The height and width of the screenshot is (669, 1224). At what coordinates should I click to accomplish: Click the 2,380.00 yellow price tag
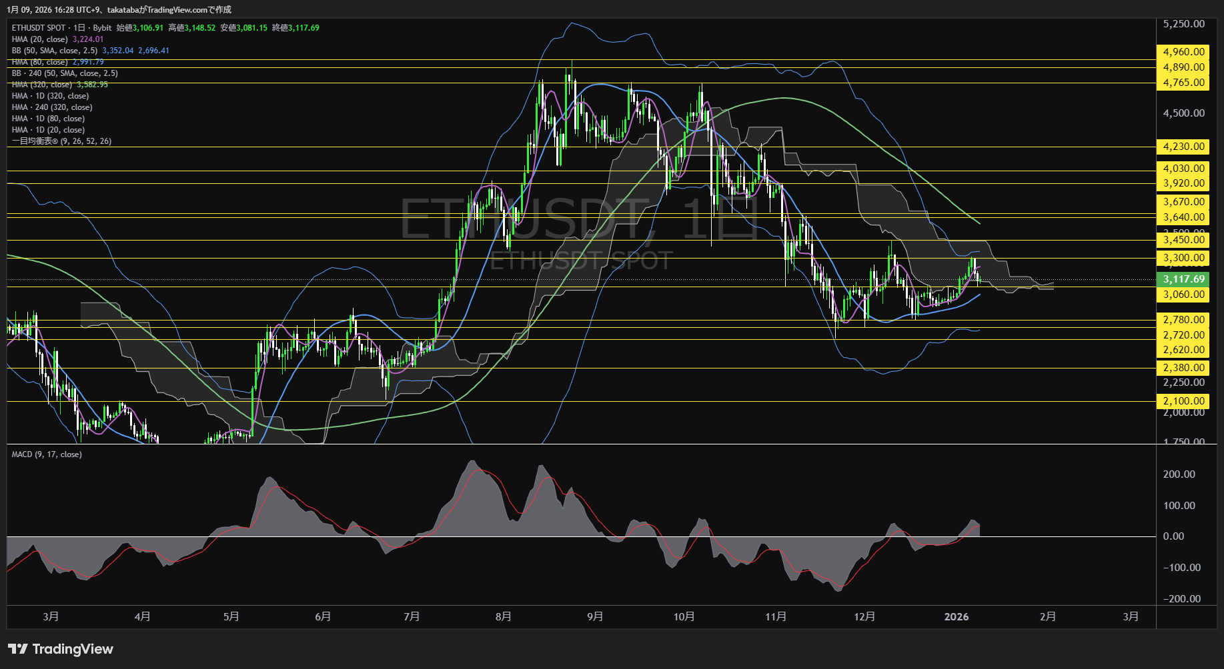(x=1183, y=368)
